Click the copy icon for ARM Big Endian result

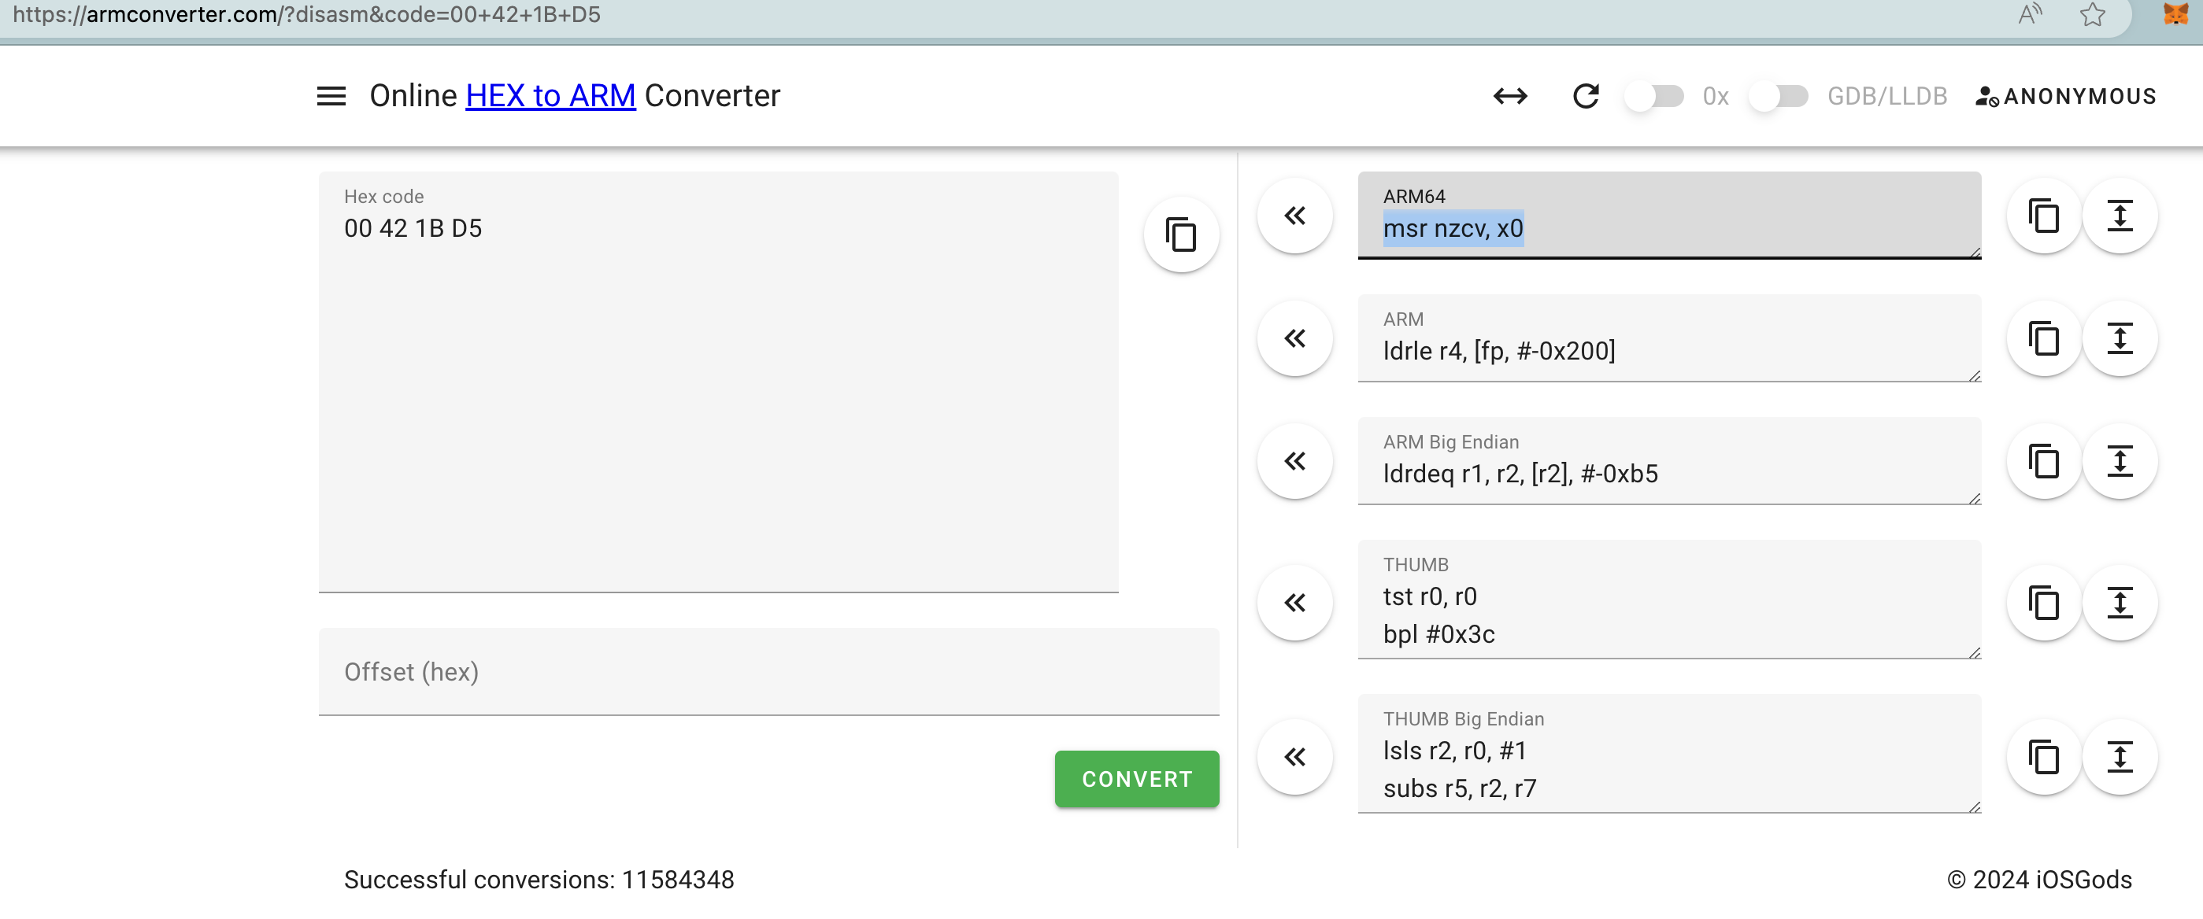pos(2044,460)
